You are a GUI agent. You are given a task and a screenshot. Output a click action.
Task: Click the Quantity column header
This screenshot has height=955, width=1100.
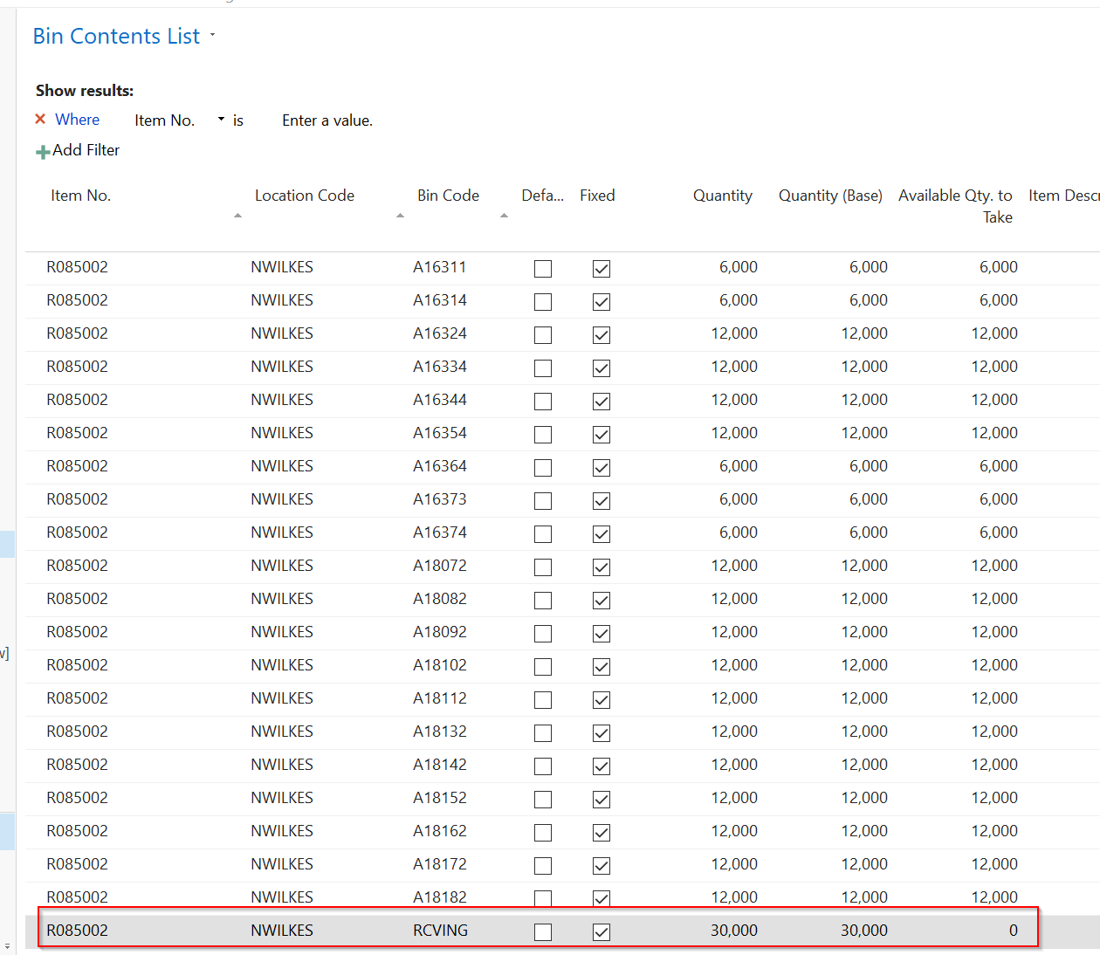722,196
